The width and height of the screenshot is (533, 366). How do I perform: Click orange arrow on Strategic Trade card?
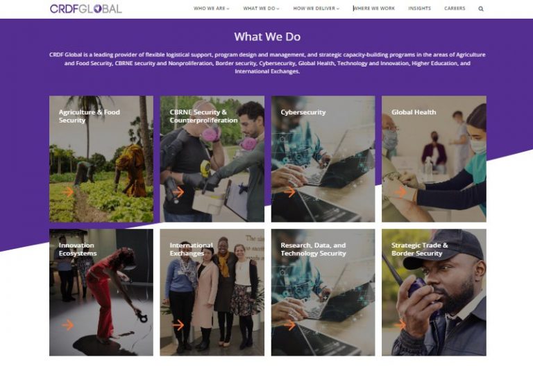click(x=400, y=325)
